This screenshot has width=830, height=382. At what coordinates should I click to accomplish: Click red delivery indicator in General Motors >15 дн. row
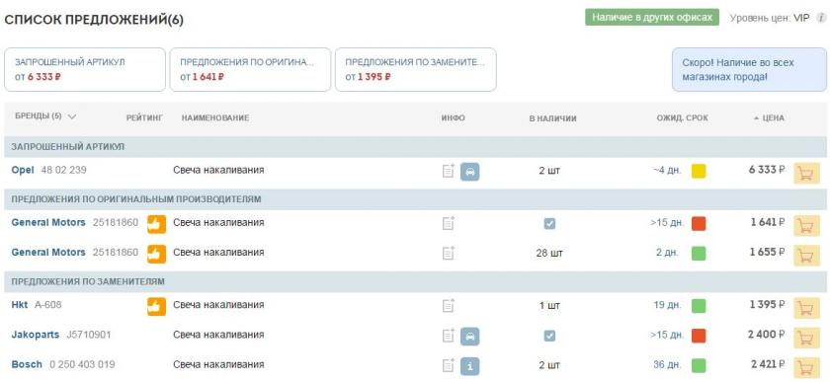point(699,223)
